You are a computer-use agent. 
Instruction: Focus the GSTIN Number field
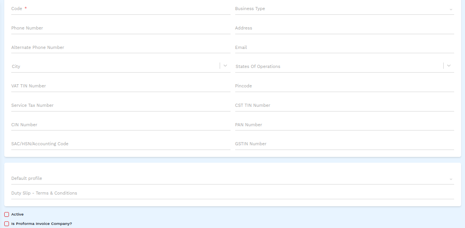(x=344, y=144)
